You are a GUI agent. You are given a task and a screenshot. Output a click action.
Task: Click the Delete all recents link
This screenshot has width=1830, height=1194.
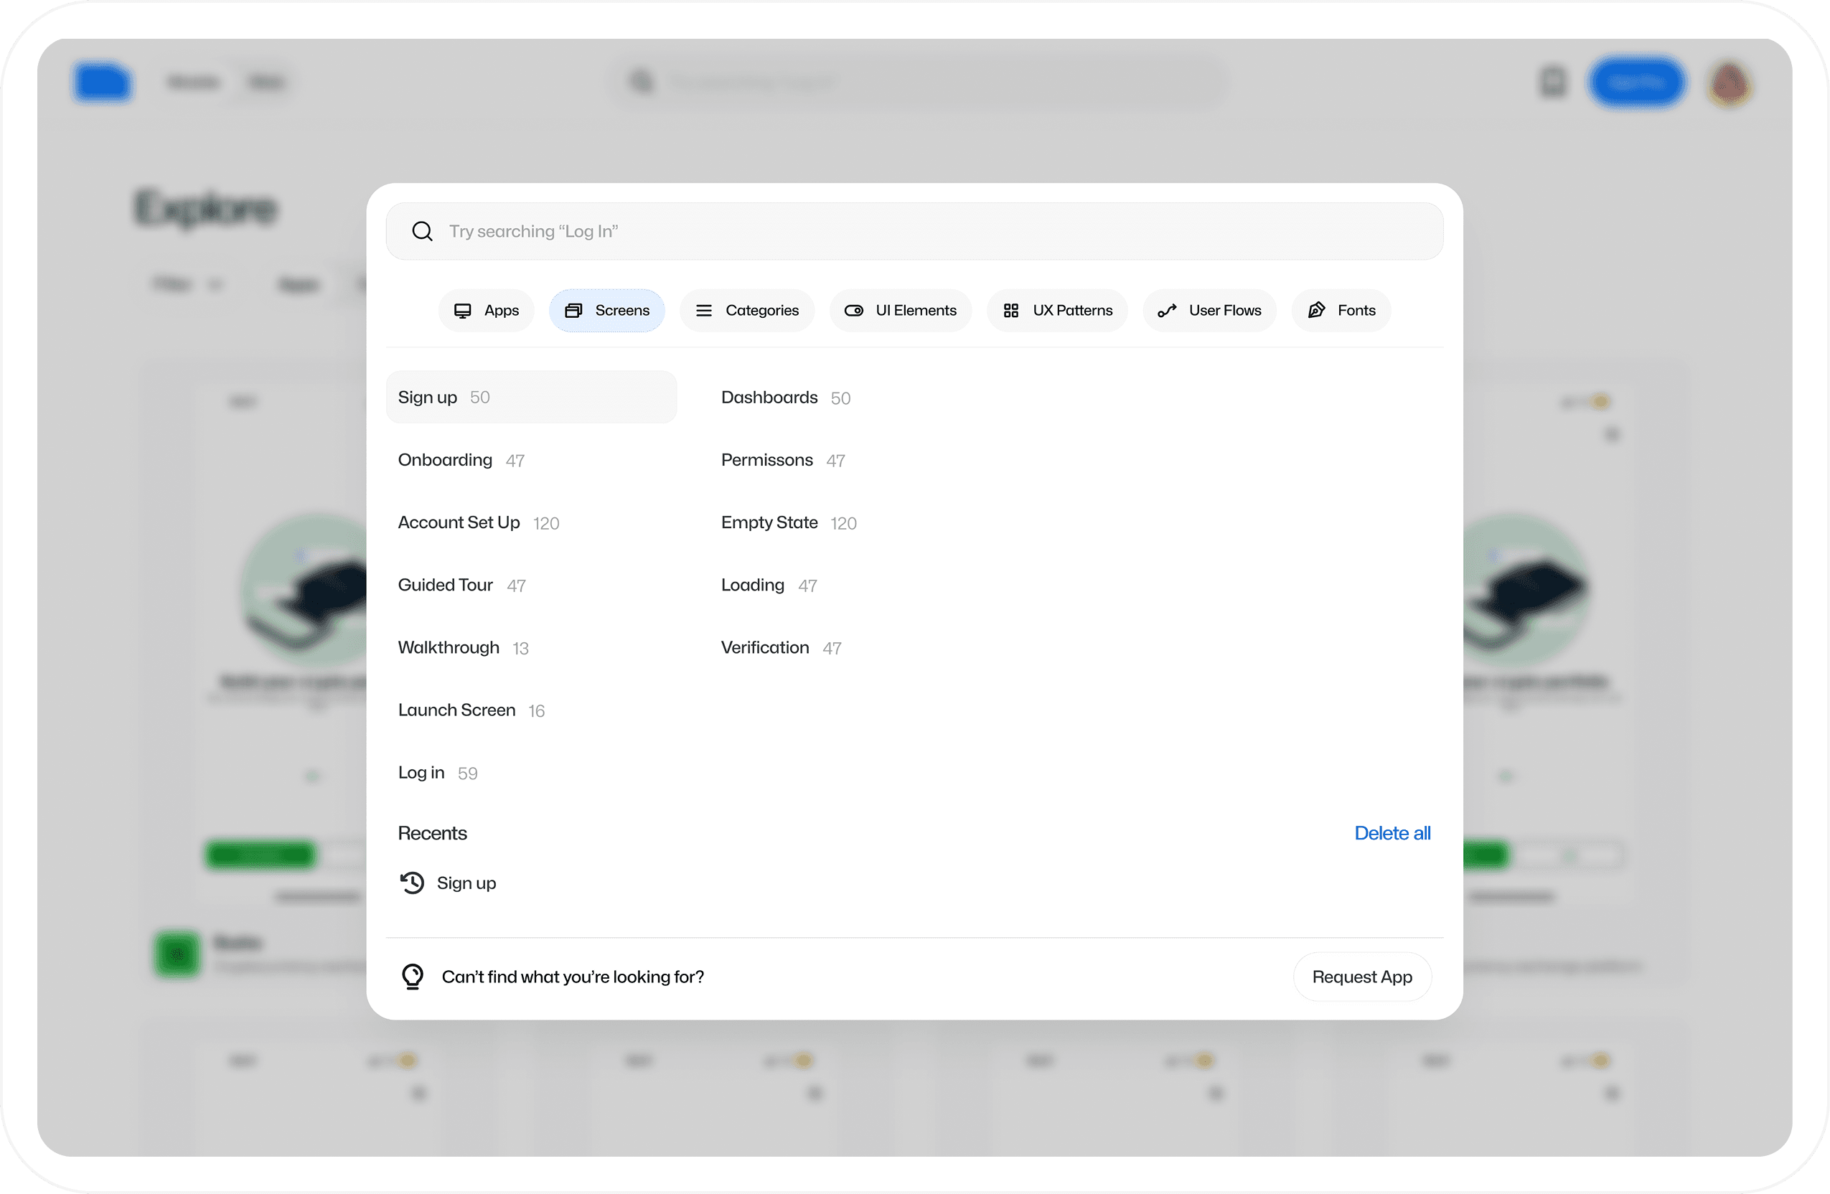pyautogui.click(x=1392, y=833)
